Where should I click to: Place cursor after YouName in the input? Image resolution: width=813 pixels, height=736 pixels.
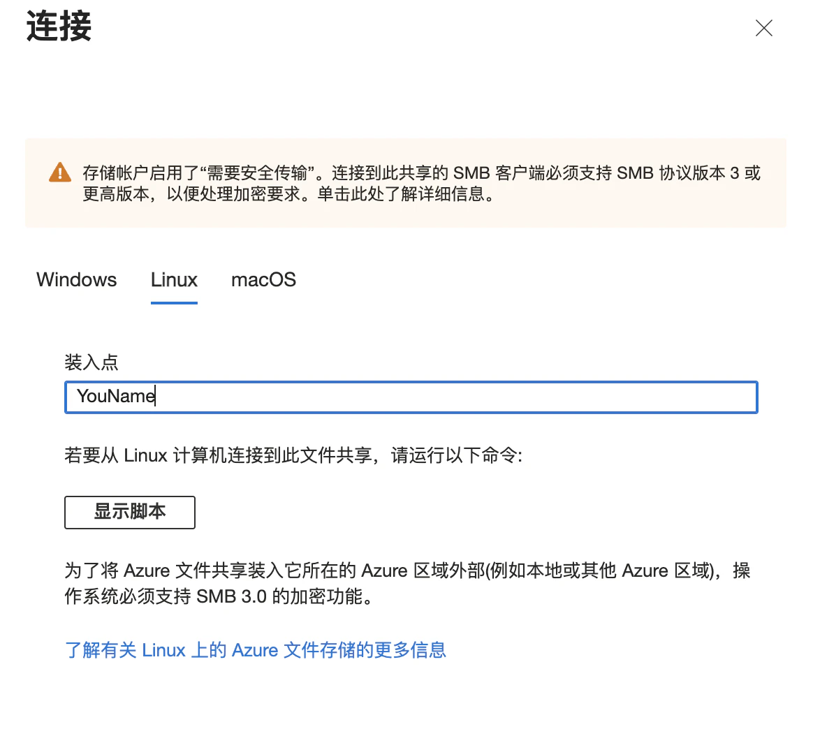click(x=155, y=397)
